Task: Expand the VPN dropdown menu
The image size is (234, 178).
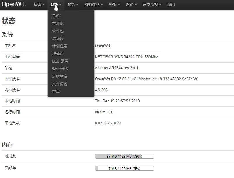Action: tap(114, 4)
